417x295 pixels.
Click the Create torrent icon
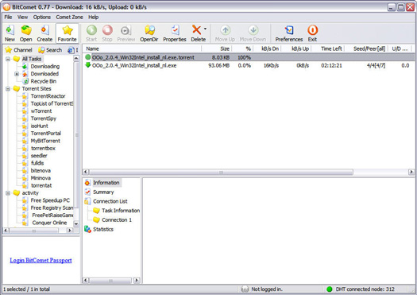click(x=44, y=33)
